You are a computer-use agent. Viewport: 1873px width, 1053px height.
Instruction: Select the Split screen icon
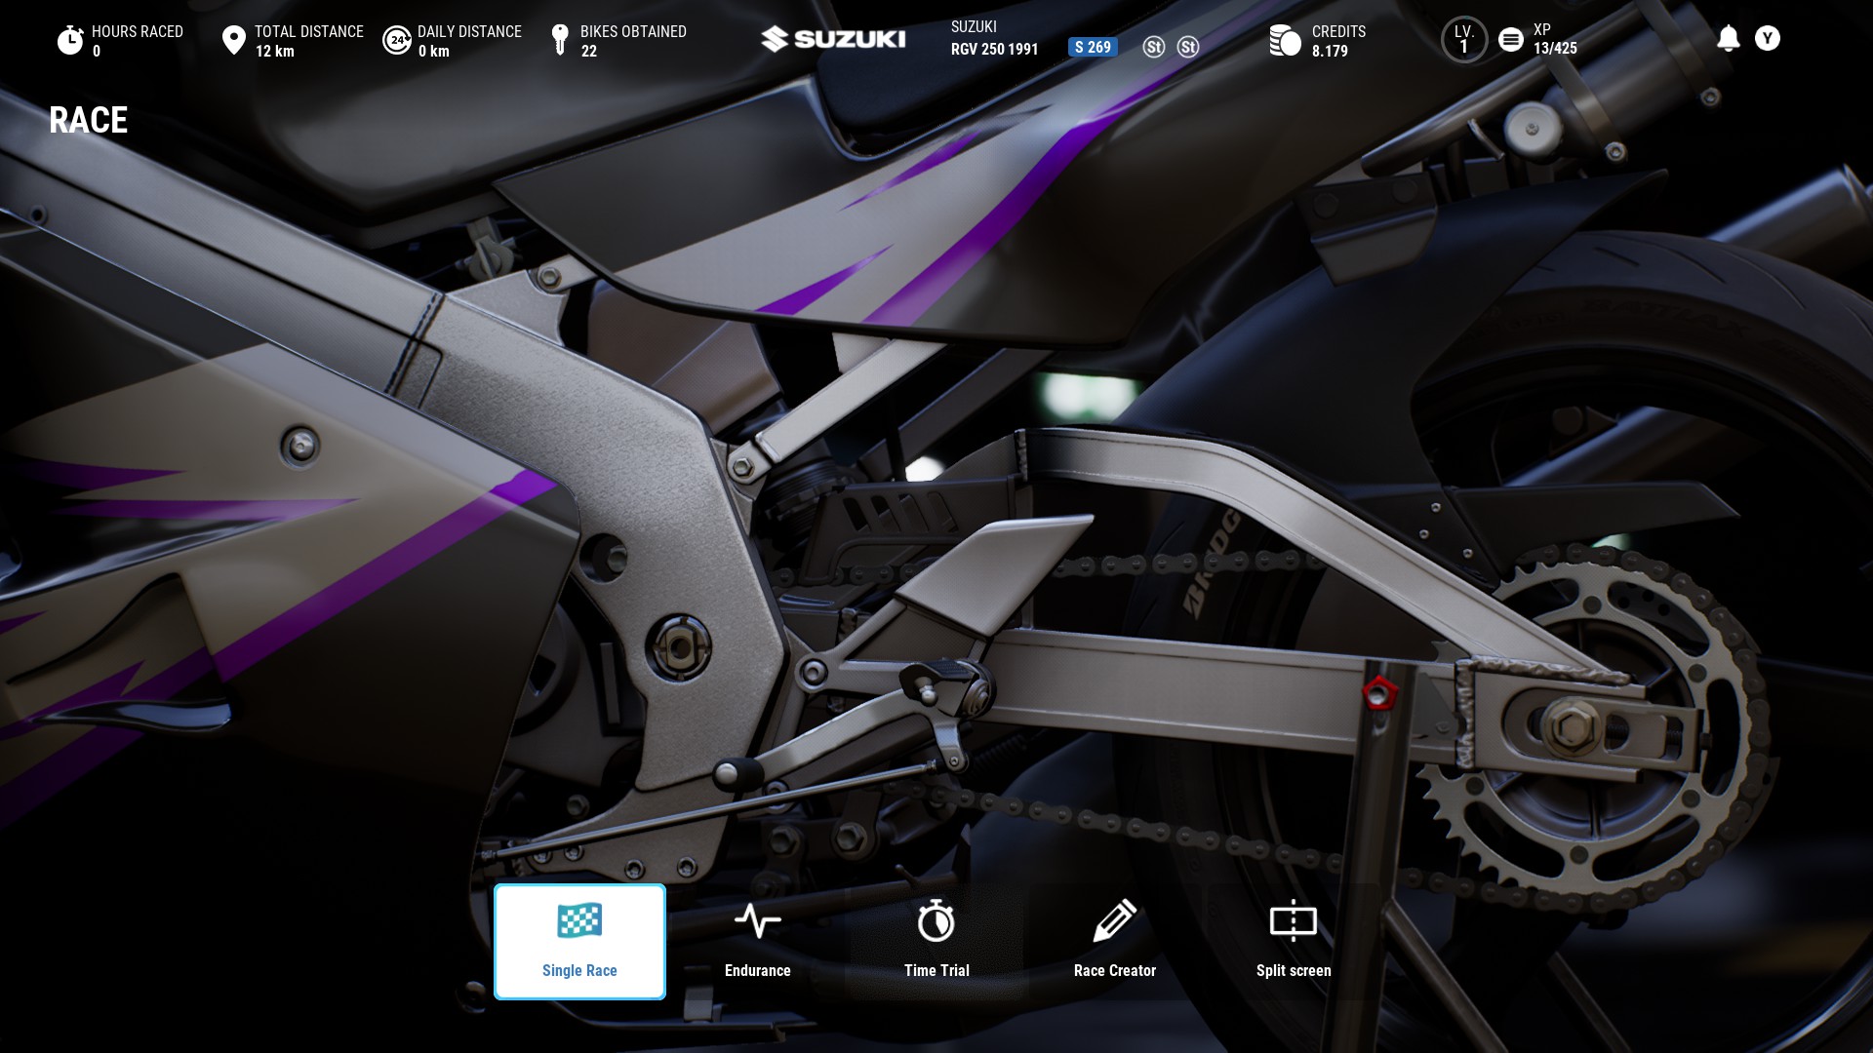(x=1293, y=921)
